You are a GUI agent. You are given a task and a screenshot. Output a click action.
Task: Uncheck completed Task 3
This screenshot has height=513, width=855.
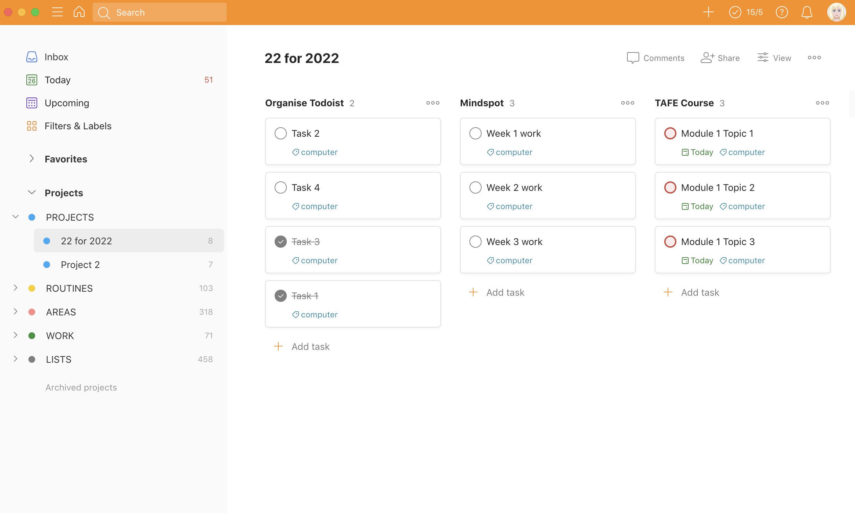[280, 242]
